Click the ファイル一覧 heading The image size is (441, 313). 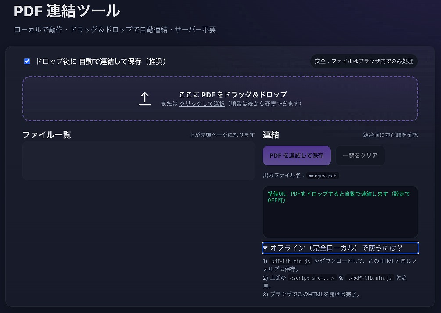pyautogui.click(x=47, y=135)
